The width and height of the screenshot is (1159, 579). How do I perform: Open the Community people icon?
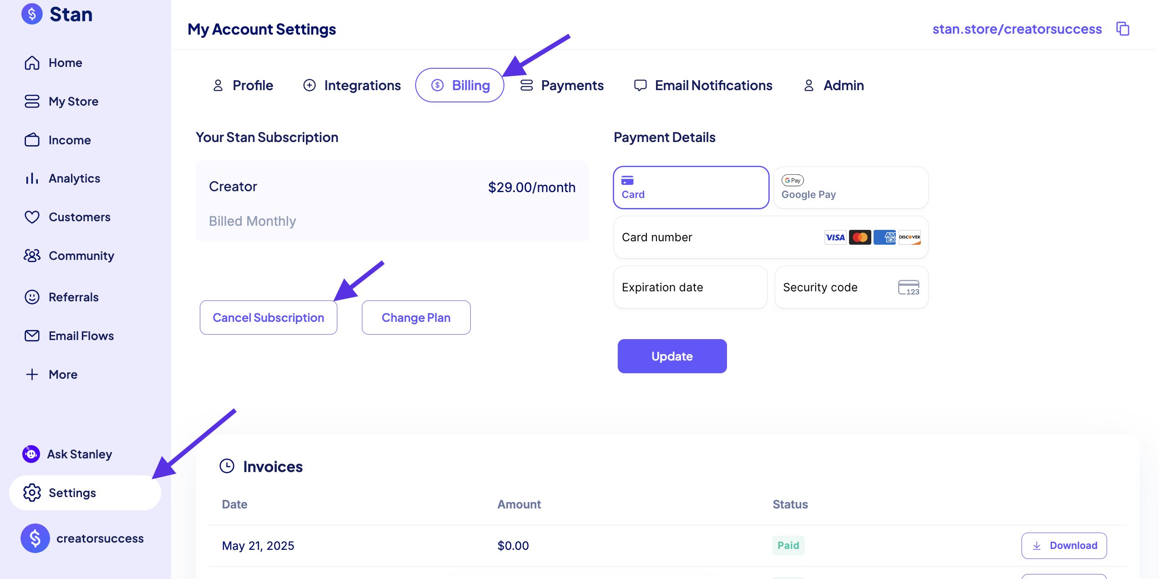pyautogui.click(x=32, y=256)
